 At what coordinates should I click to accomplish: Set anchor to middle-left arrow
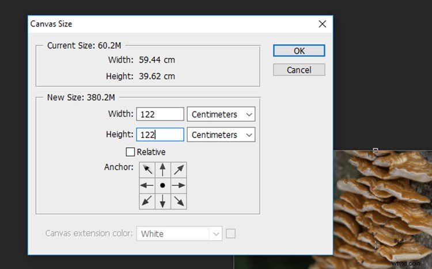click(147, 185)
